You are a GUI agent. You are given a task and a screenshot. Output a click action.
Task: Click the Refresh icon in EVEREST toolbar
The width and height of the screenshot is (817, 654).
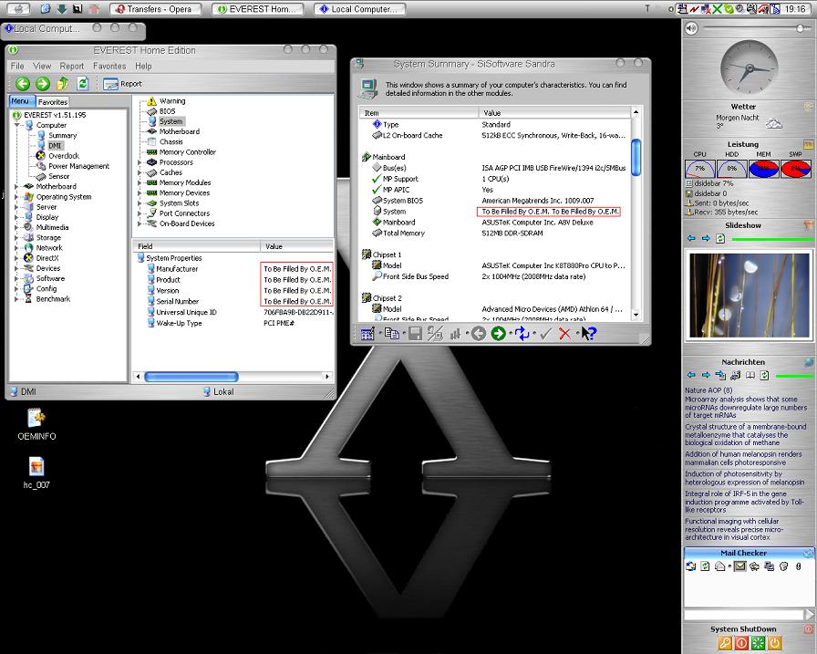click(83, 84)
